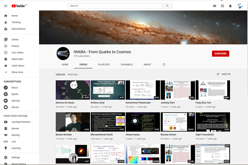Switch to the Channels tab
This screenshot has height=165, width=248.
click(127, 65)
